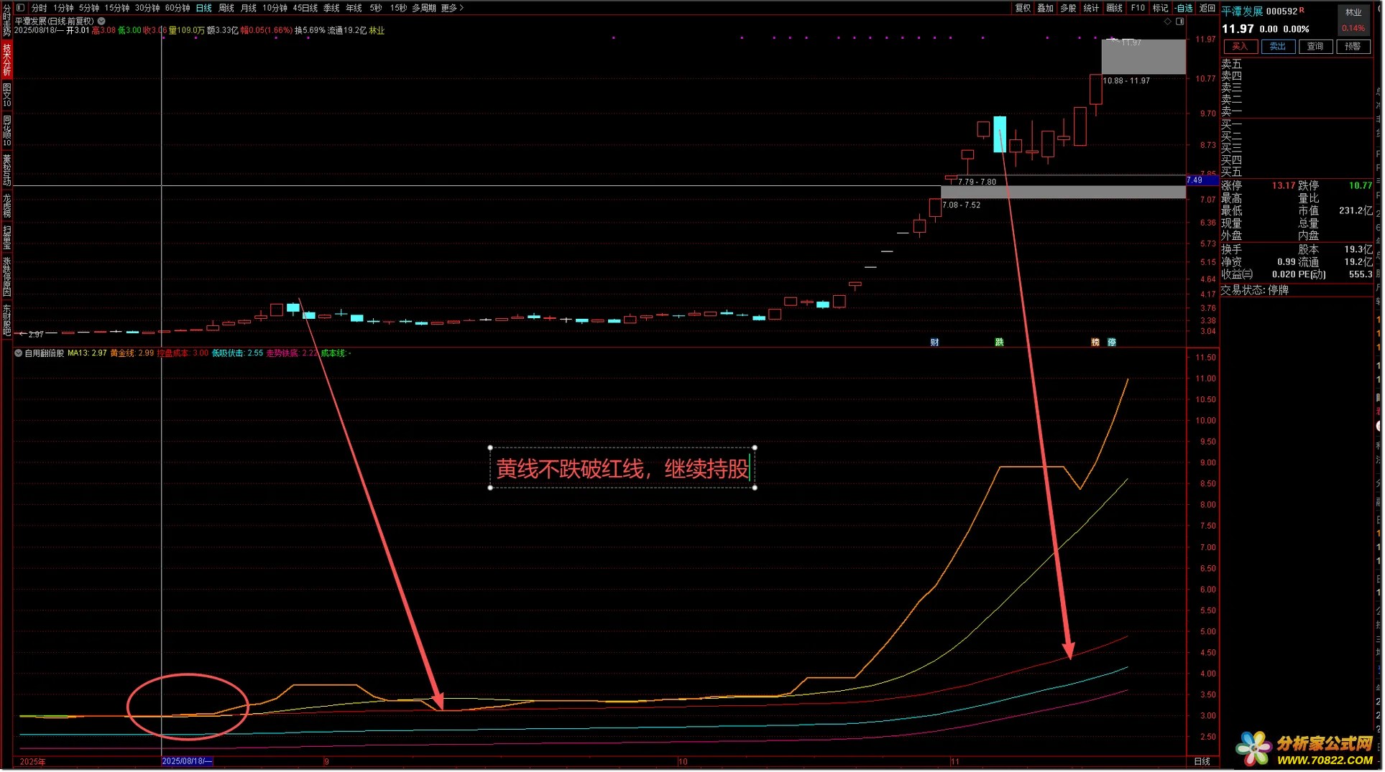
Task: Open the 画线 drawing tool
Action: pos(1114,8)
